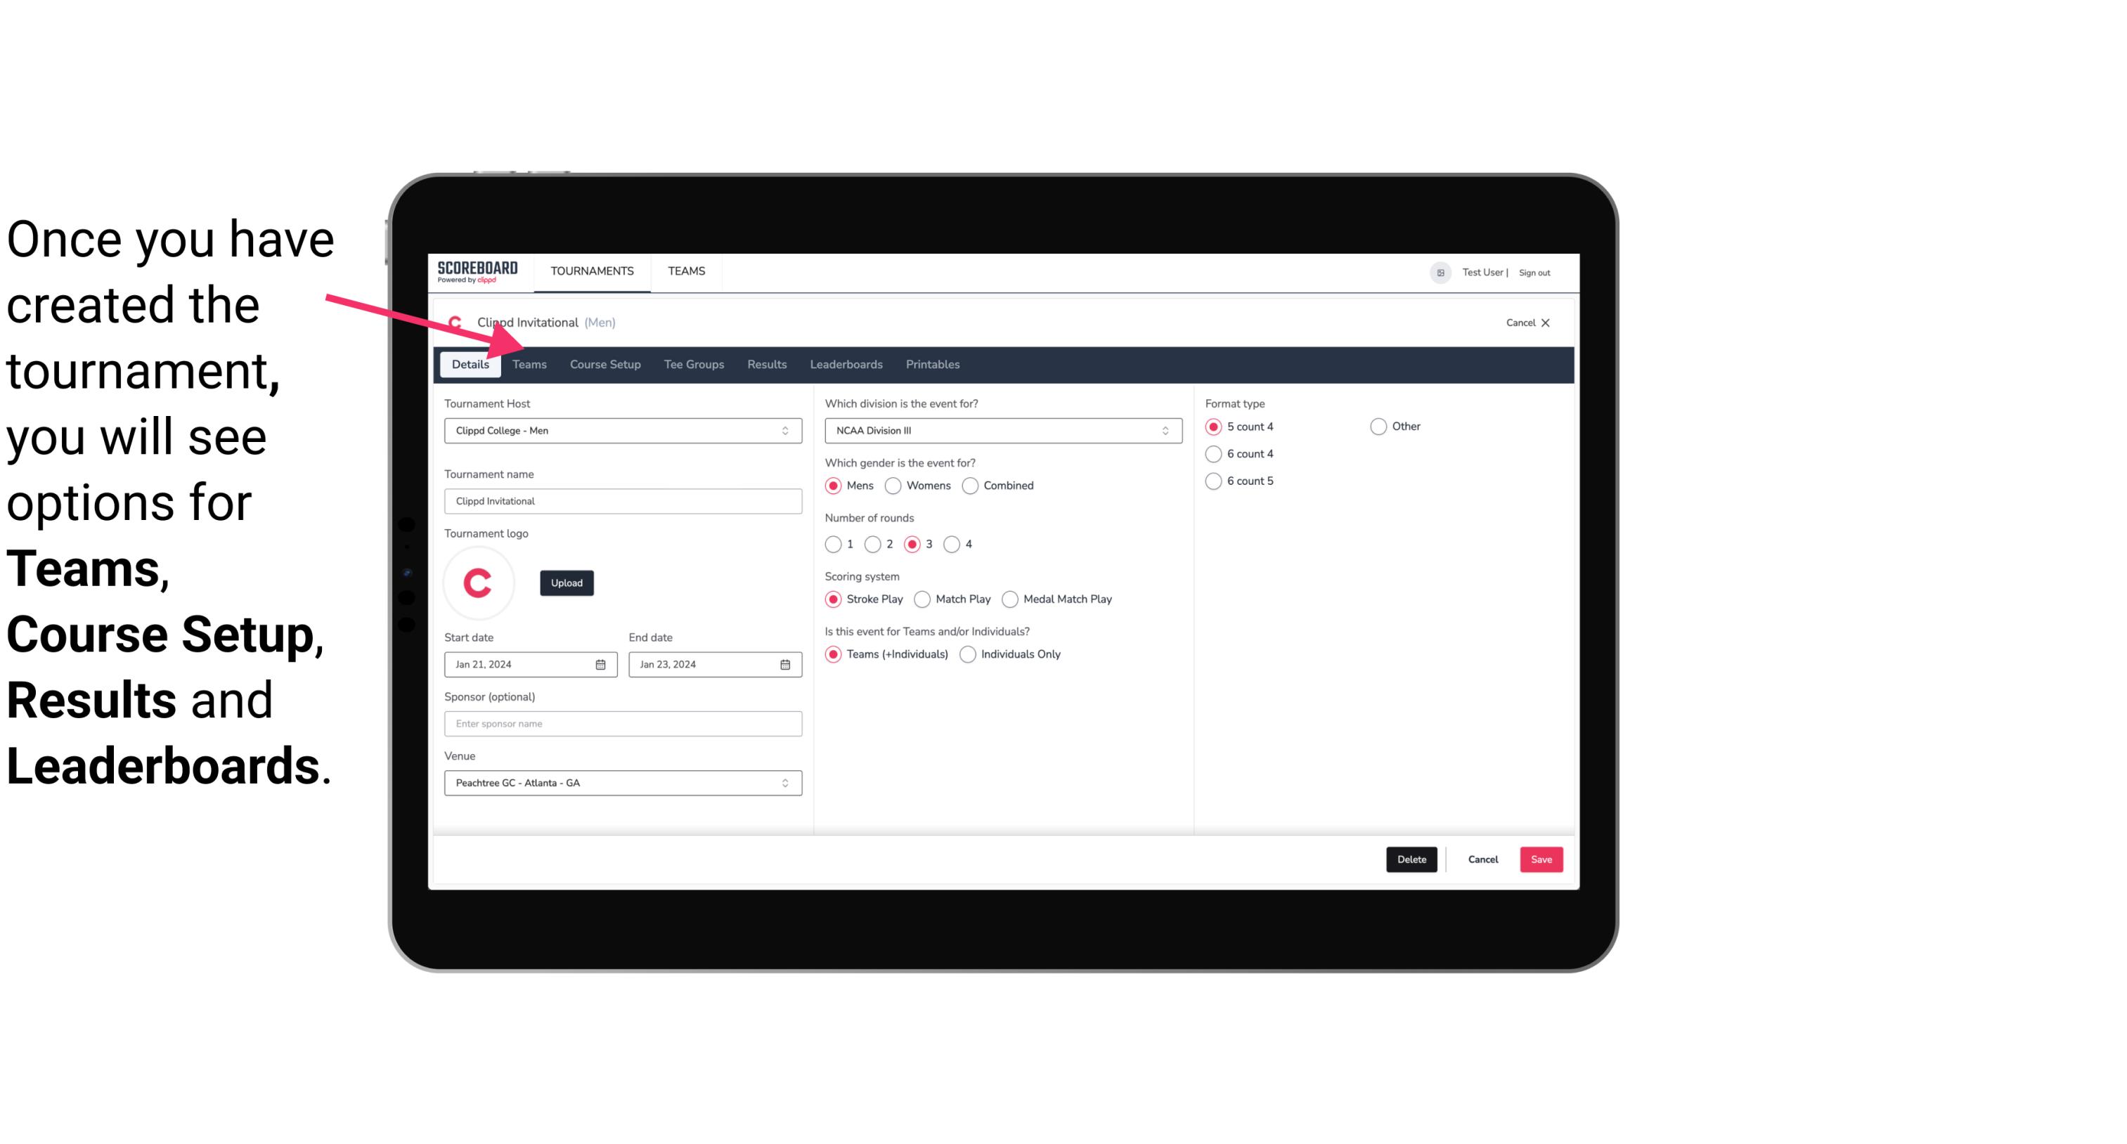Click the tournament host dropdown arrow
Screen dimensions: 2127x1144
pos(786,430)
